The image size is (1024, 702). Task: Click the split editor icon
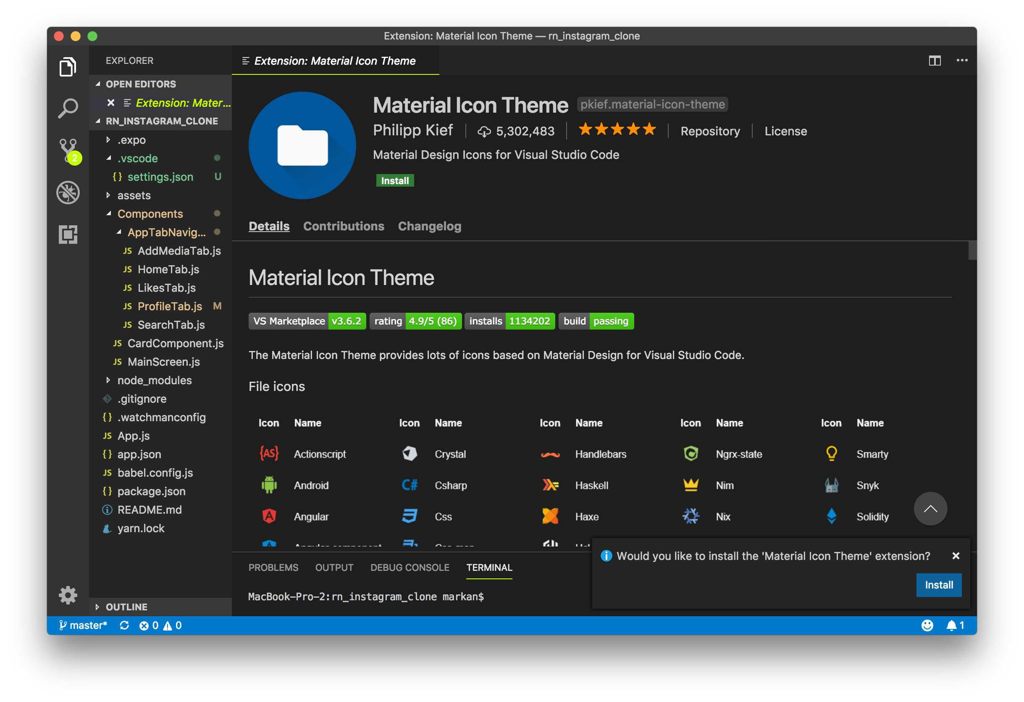coord(935,61)
